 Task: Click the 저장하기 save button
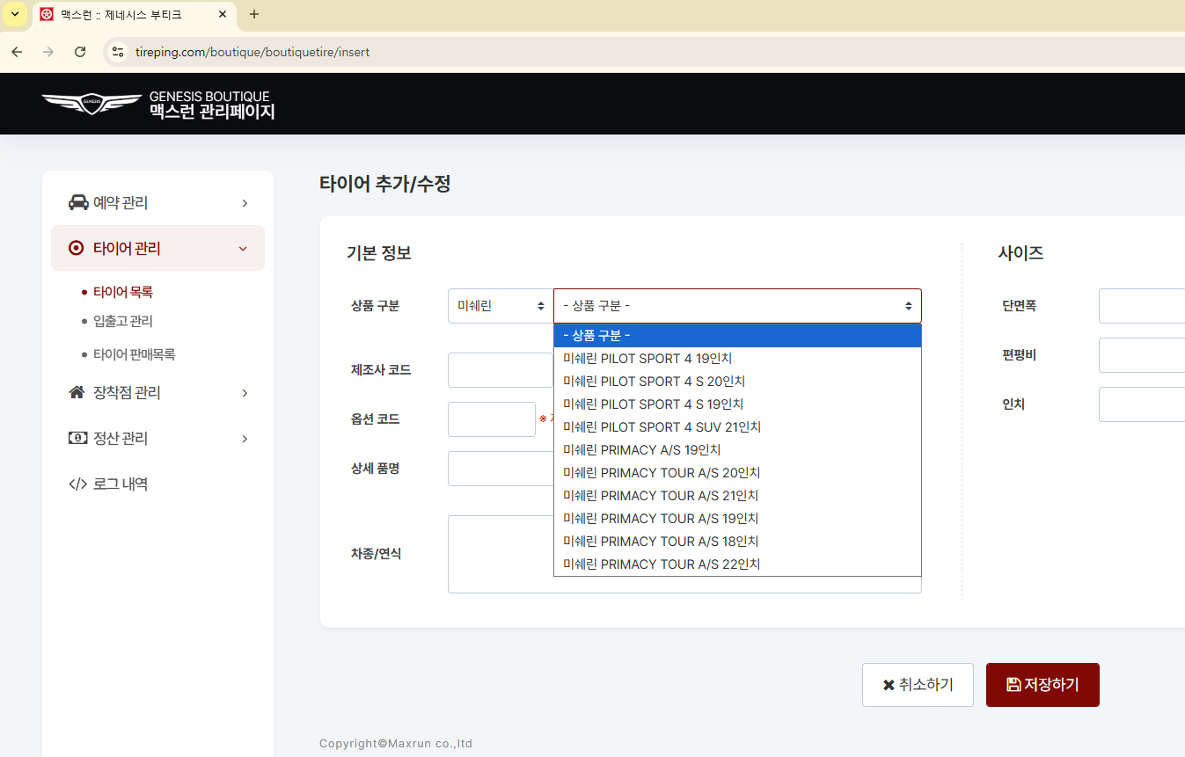pos(1042,685)
